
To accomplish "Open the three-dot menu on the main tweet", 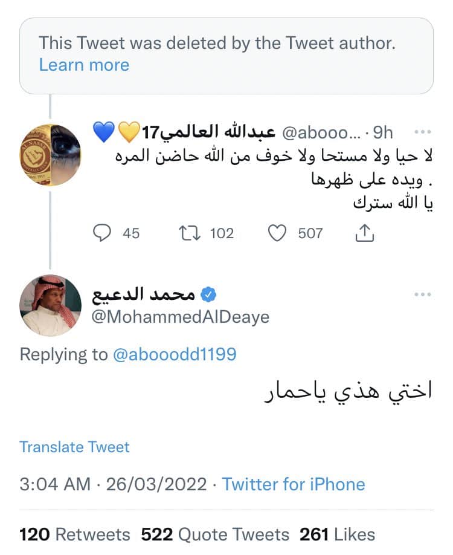I will [x=423, y=294].
